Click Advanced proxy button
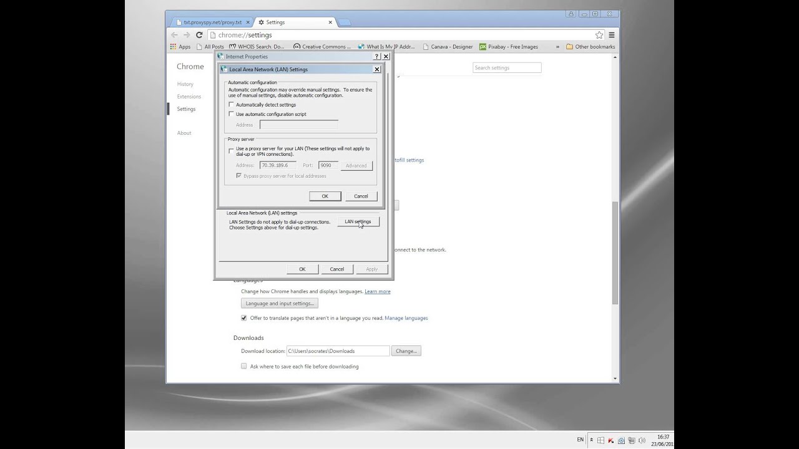Image resolution: width=799 pixels, height=449 pixels. pos(356,165)
